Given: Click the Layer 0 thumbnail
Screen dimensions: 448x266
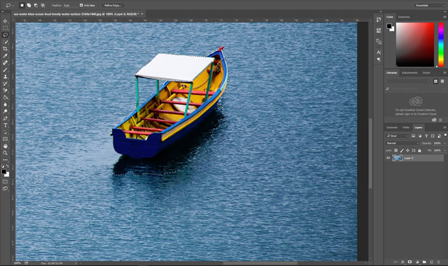Looking at the screenshot, I should [x=397, y=158].
